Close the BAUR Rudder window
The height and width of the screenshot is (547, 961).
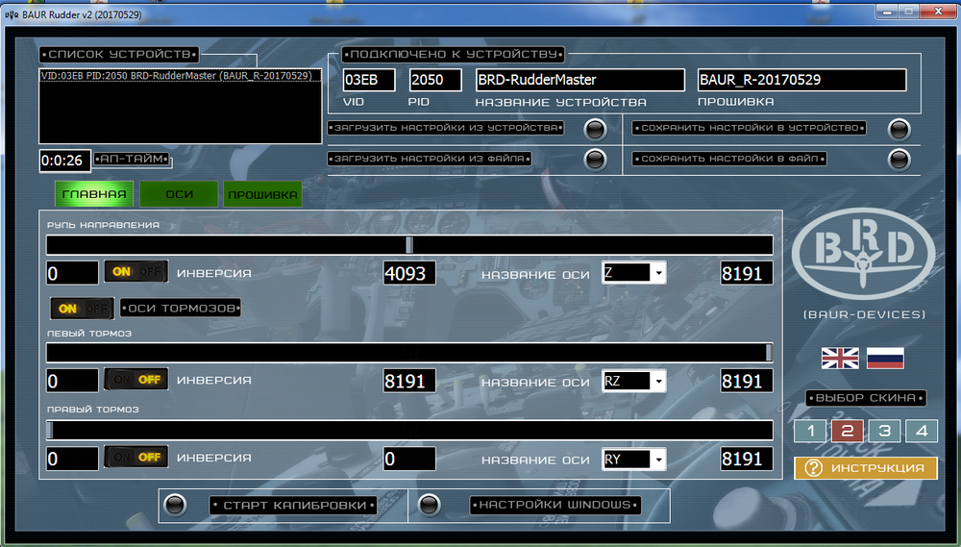[938, 12]
